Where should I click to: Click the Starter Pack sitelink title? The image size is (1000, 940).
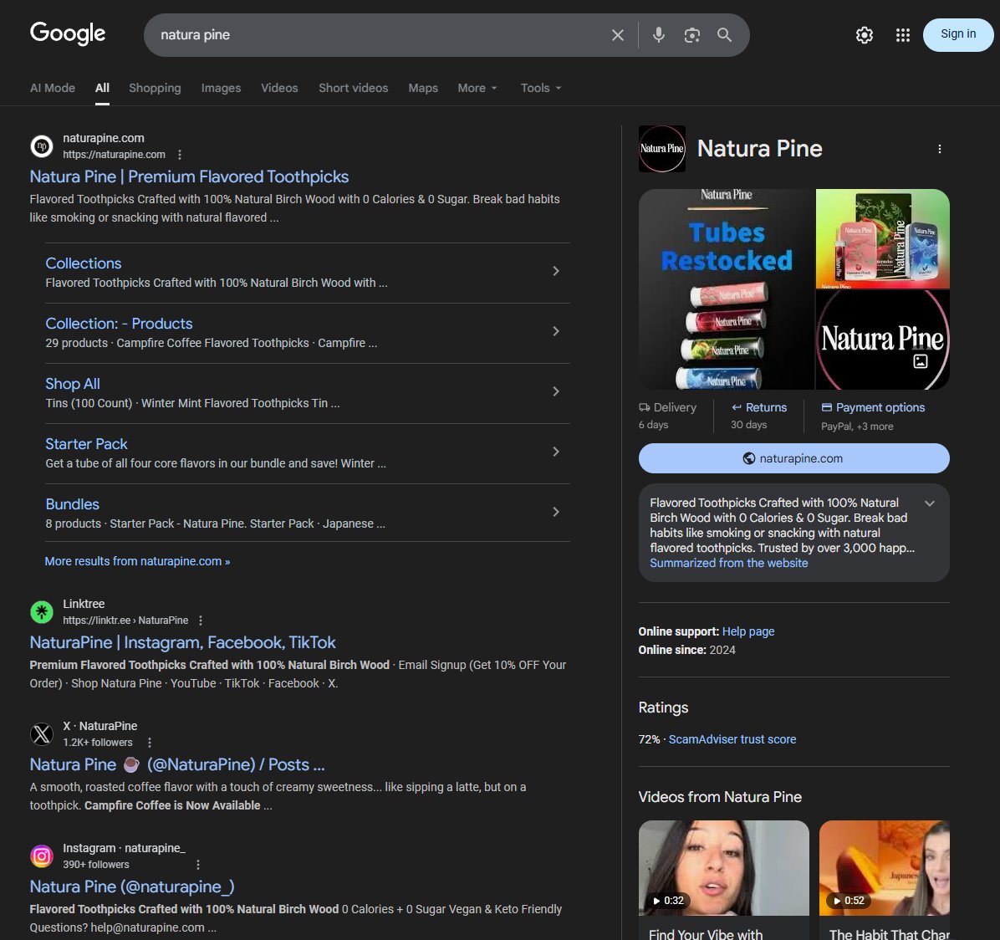point(86,444)
